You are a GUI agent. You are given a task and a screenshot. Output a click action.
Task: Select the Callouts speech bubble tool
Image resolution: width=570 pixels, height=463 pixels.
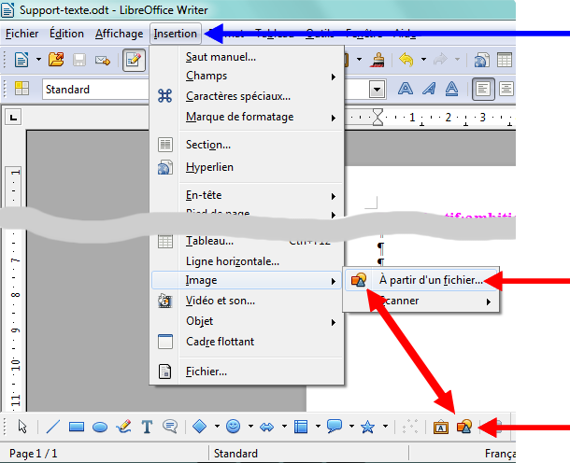coord(170,427)
